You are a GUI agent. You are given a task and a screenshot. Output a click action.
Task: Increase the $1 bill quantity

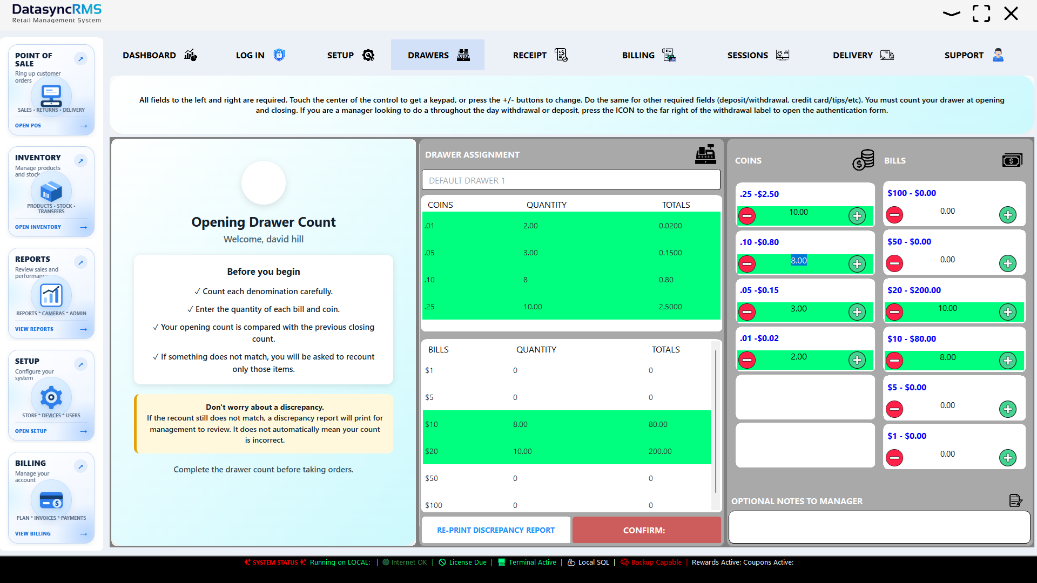tap(1008, 458)
